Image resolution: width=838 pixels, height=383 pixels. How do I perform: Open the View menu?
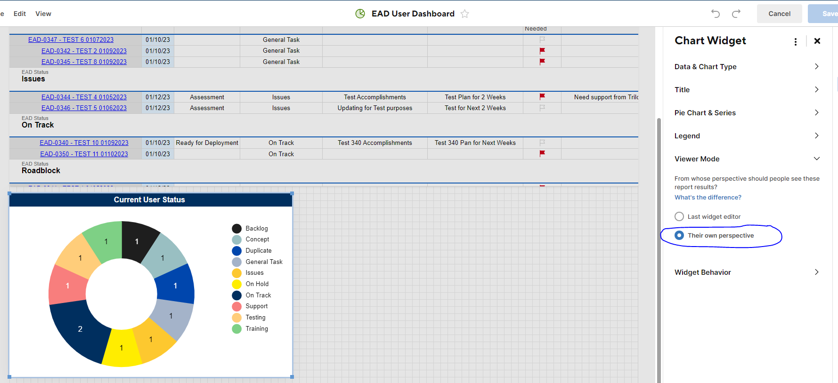pyautogui.click(x=43, y=14)
